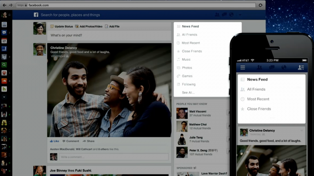This screenshot has width=314, height=176.
Task: Open messages icon in top bar
Action: [224, 15]
